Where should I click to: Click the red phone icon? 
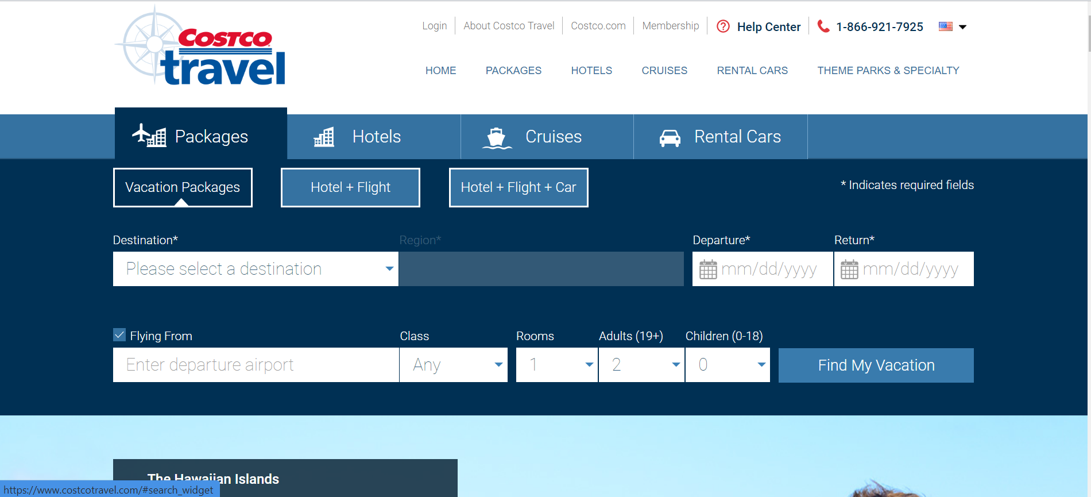point(823,26)
